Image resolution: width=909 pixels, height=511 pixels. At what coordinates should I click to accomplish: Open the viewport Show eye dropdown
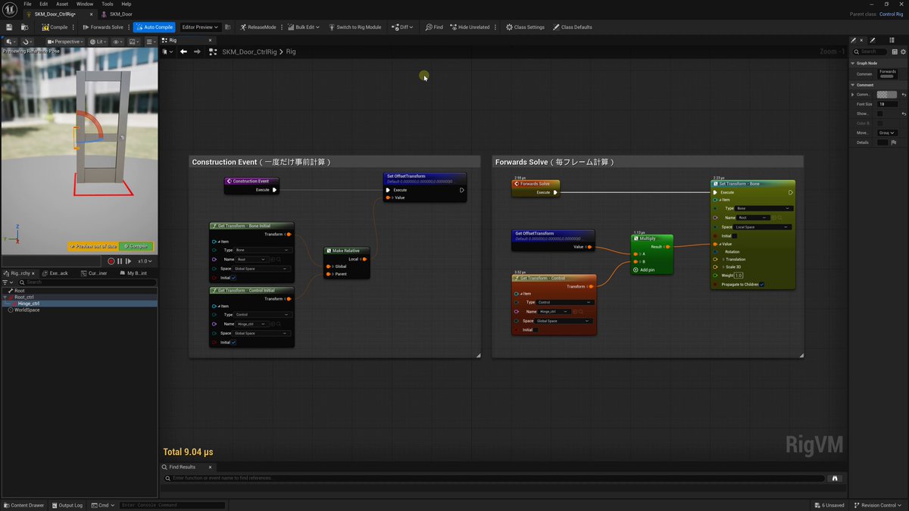(x=118, y=42)
